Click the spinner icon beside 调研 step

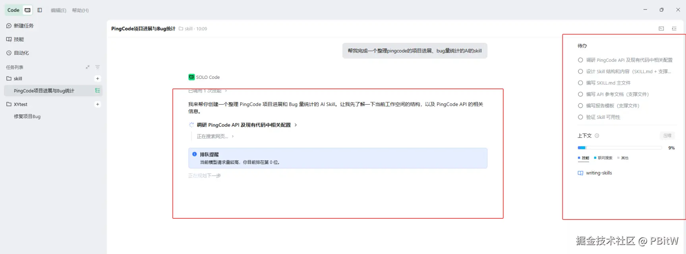[x=191, y=125]
